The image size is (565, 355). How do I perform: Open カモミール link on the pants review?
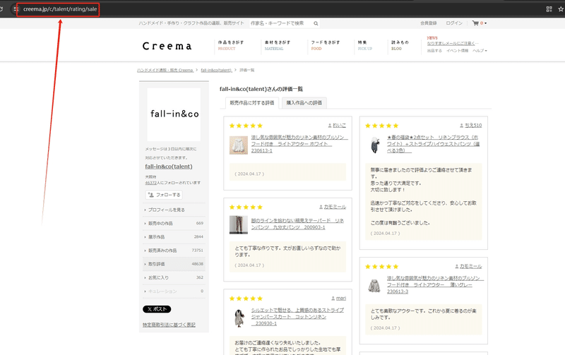pos(335,207)
